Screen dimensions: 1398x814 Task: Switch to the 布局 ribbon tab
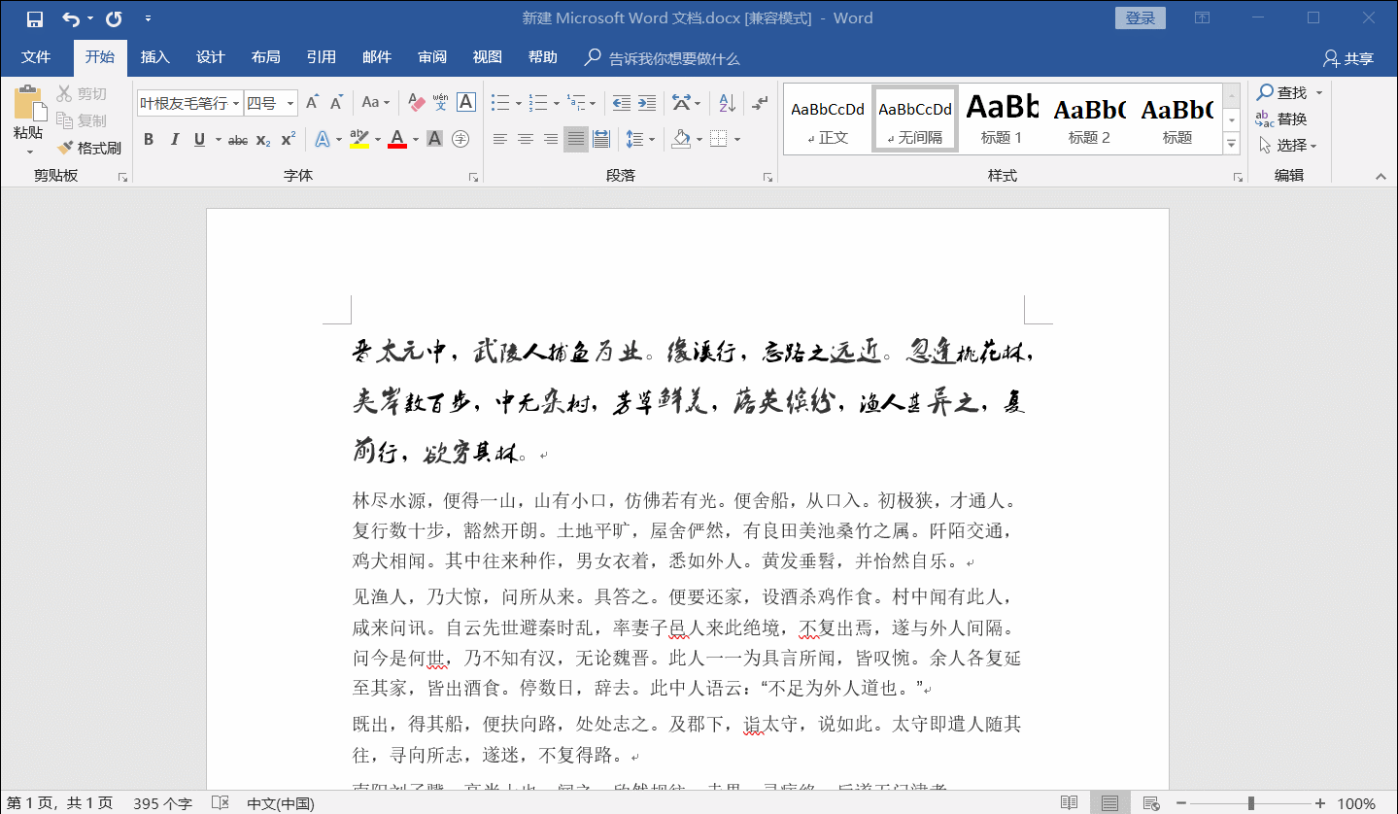(265, 57)
